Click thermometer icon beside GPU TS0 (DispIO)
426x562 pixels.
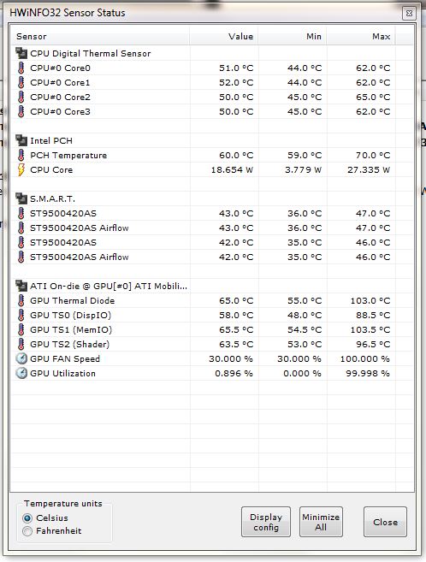click(x=21, y=315)
